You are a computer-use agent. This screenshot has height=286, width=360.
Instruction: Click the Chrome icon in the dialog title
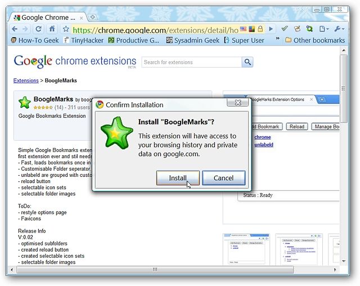click(x=100, y=105)
